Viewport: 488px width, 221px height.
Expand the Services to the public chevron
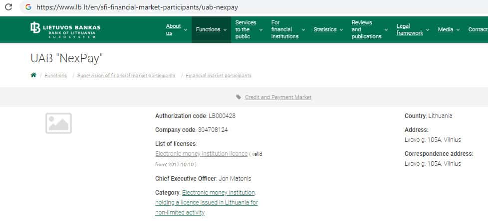click(261, 30)
